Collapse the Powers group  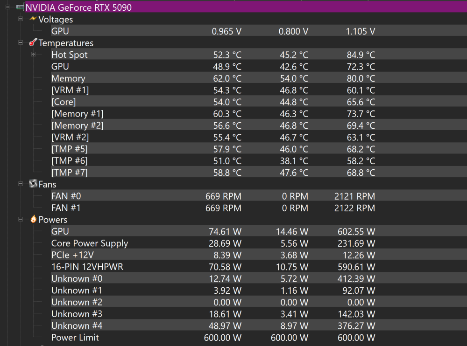(x=21, y=219)
